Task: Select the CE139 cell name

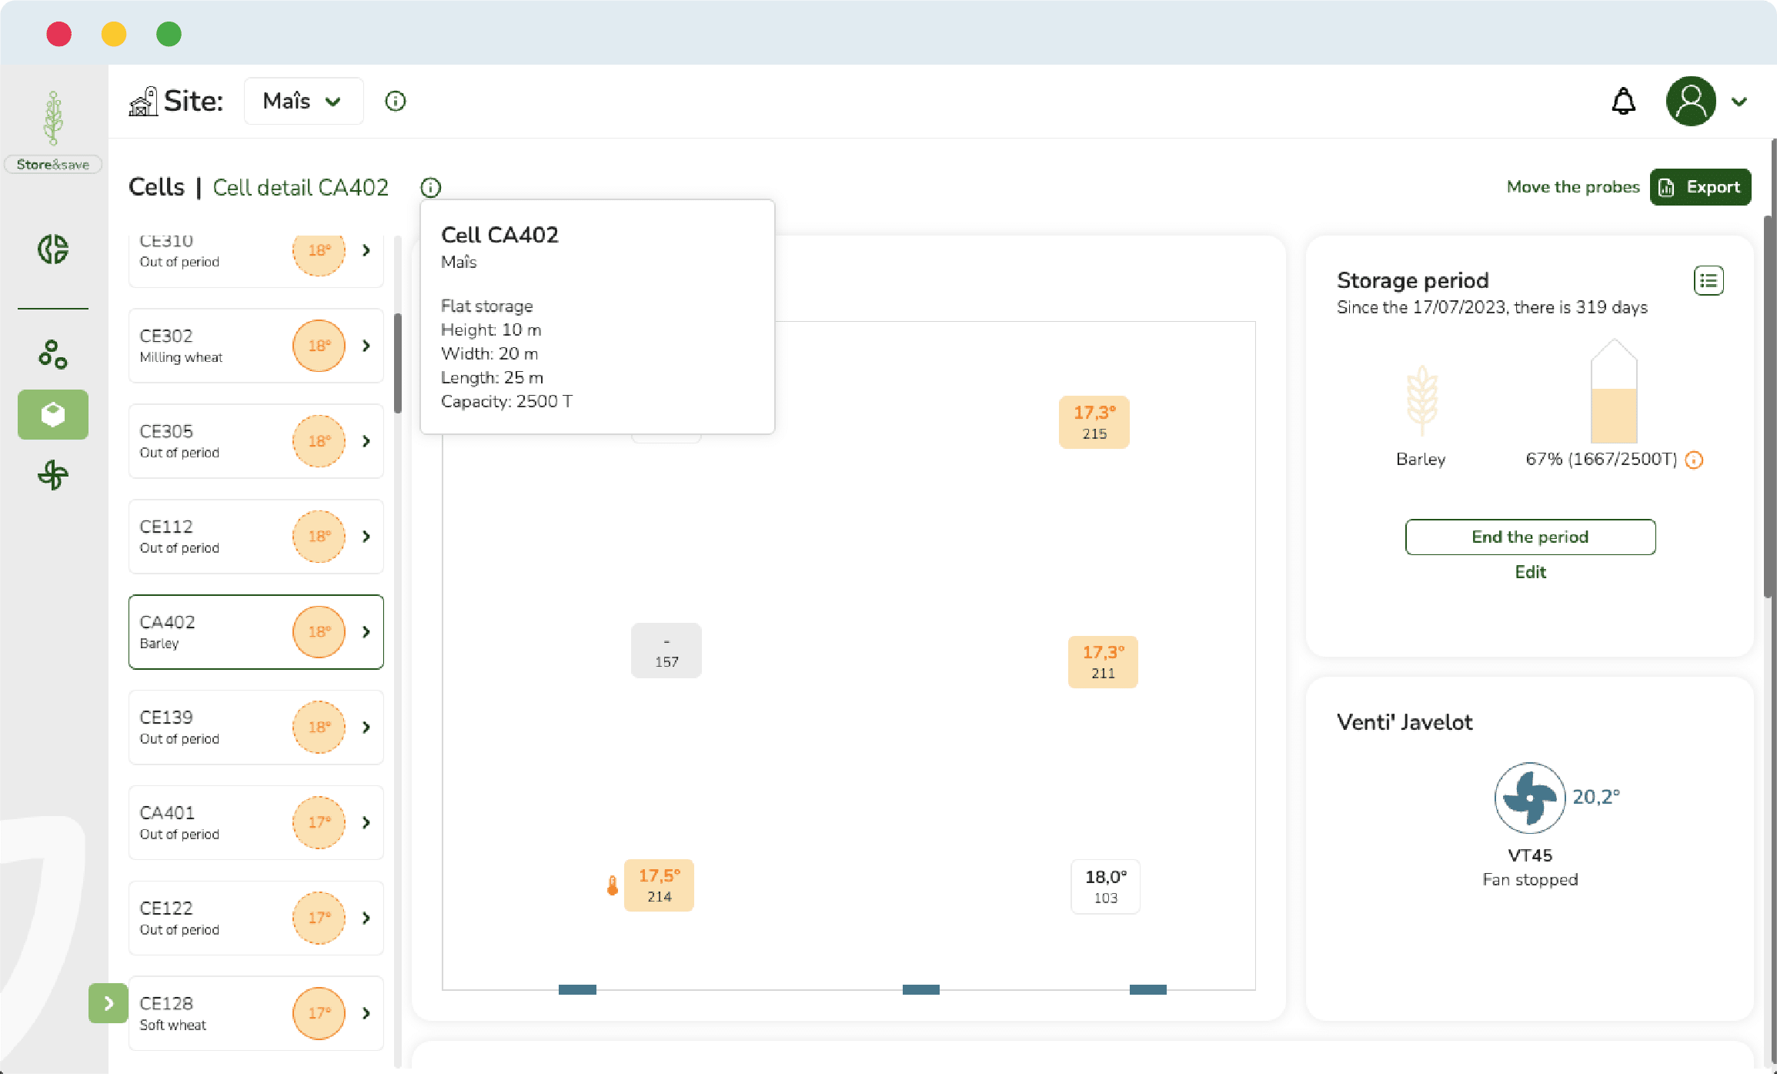Action: point(166,718)
